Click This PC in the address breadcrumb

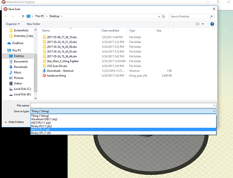40,16
